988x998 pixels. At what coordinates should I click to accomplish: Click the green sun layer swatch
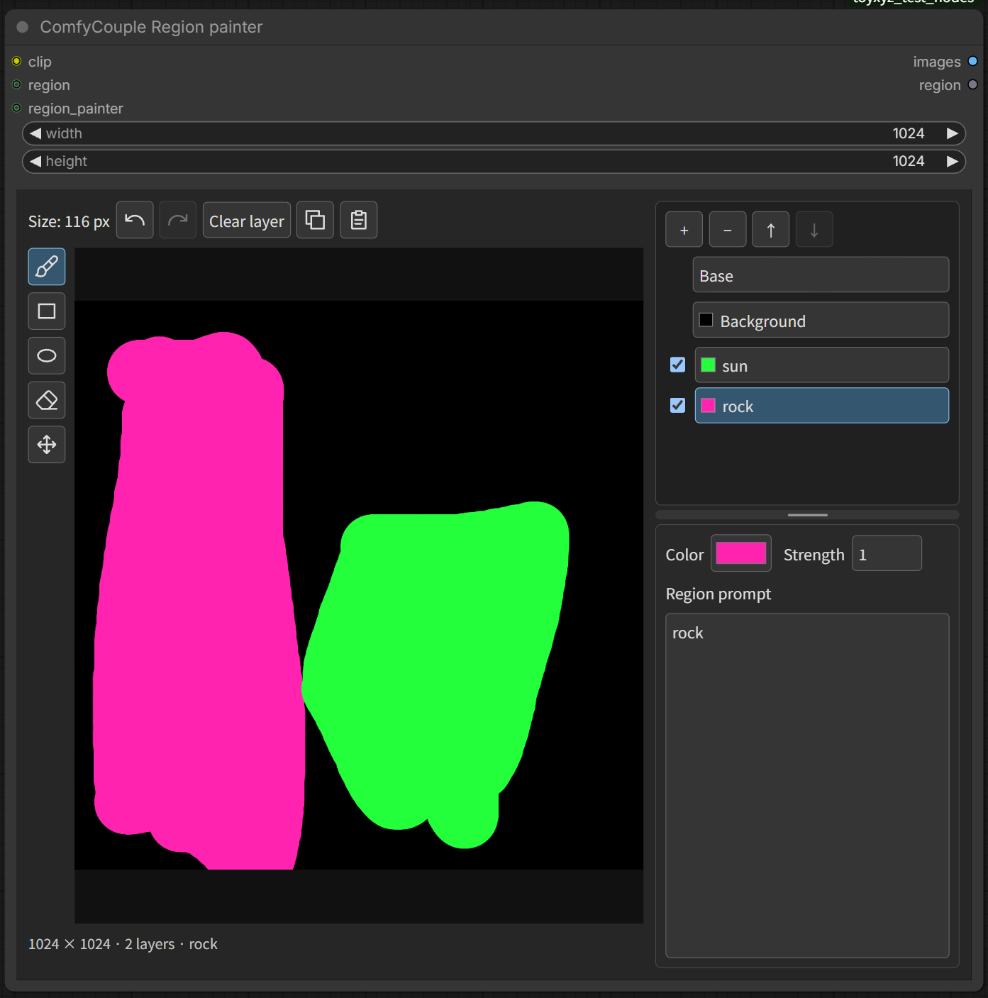click(708, 365)
